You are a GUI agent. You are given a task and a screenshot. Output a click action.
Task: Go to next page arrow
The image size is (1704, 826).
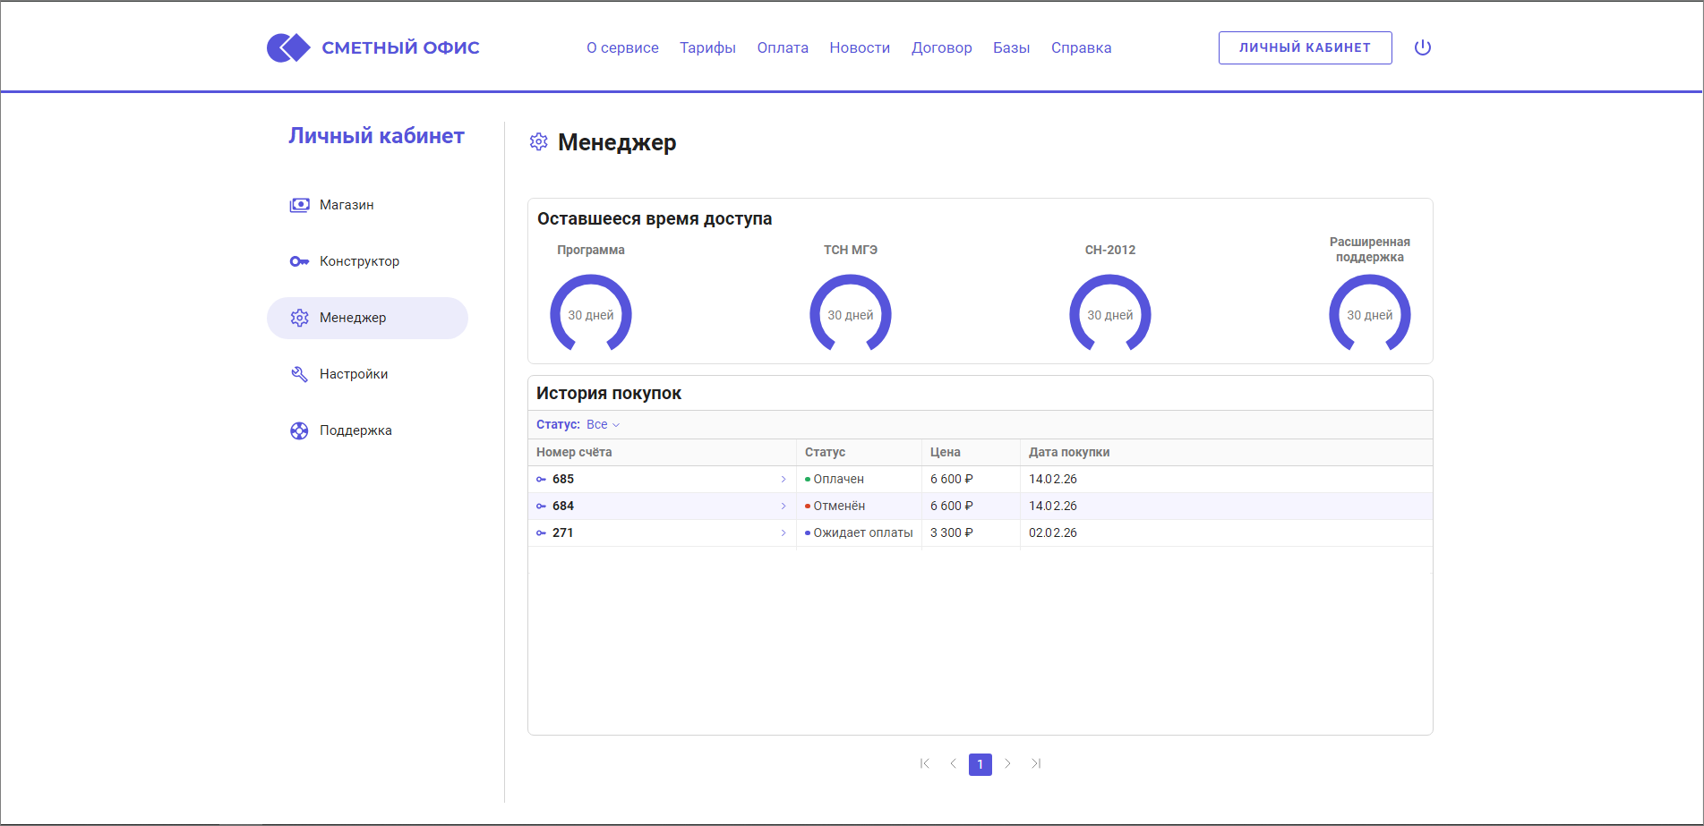pos(1007,764)
